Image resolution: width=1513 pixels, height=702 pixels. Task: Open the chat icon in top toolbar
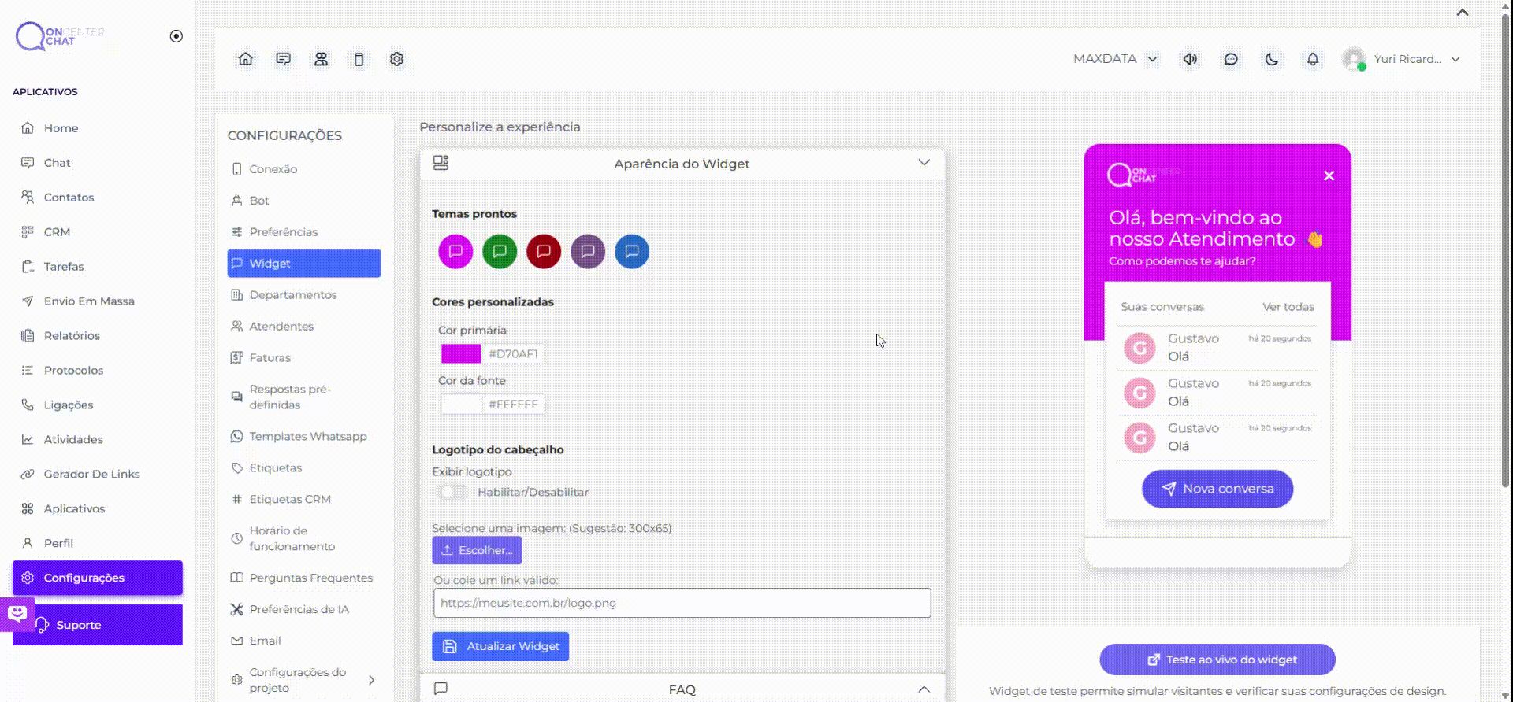(284, 59)
